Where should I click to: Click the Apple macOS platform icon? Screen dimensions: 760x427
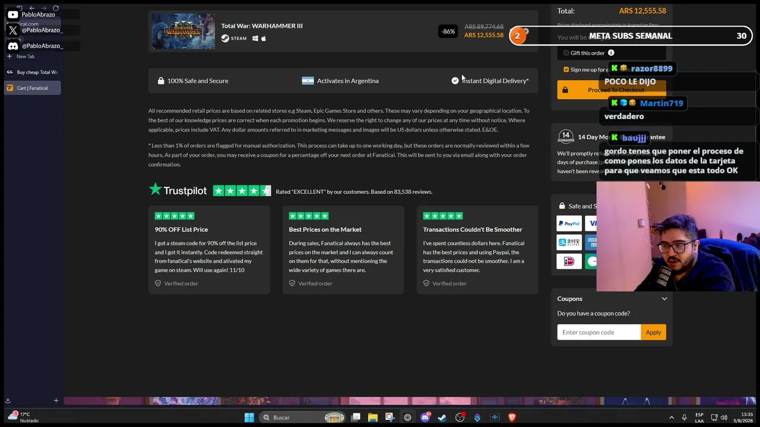(x=264, y=39)
